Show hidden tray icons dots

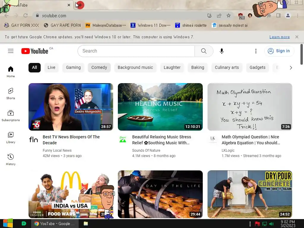click(x=250, y=224)
